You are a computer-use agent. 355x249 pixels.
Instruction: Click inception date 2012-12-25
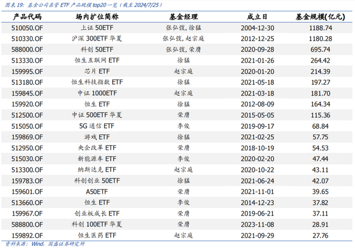(258, 39)
